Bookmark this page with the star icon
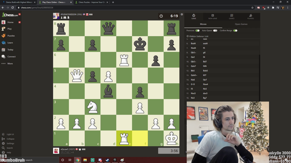The height and width of the screenshot is (163, 291). [252, 8]
